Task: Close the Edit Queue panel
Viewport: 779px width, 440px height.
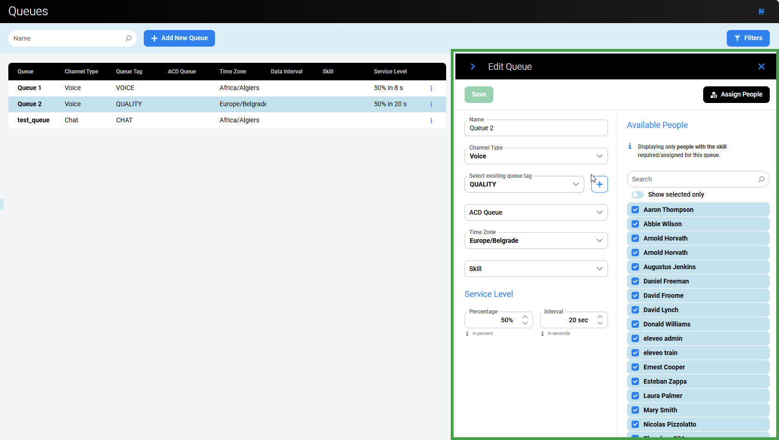Action: pos(761,66)
